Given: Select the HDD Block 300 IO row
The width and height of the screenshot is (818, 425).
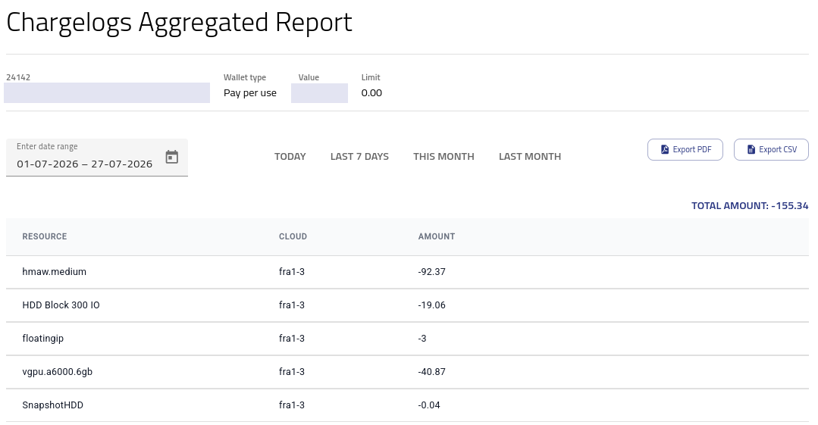Looking at the screenshot, I should [407, 305].
